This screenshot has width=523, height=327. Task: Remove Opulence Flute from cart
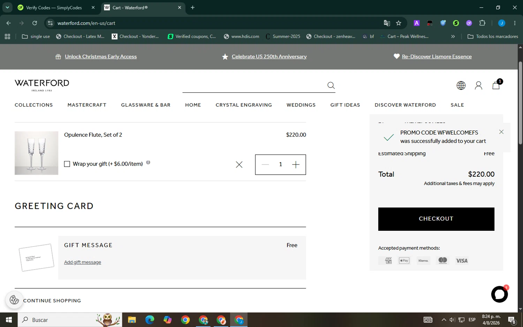pyautogui.click(x=239, y=165)
